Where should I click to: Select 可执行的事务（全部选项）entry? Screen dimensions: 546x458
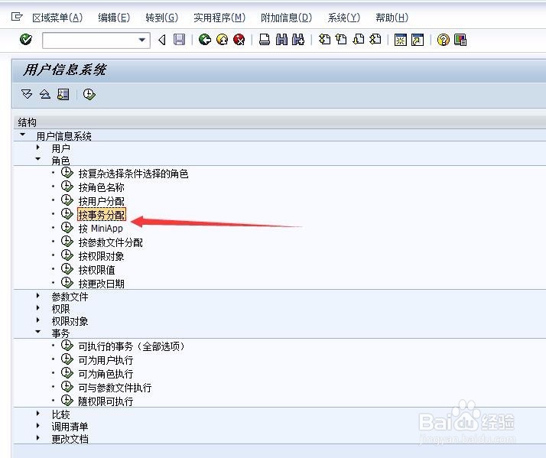[x=131, y=346]
